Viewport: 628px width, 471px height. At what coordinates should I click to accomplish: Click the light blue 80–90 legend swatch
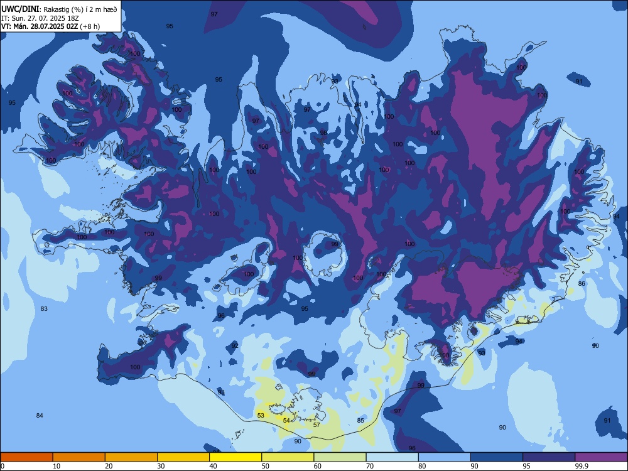(445, 457)
